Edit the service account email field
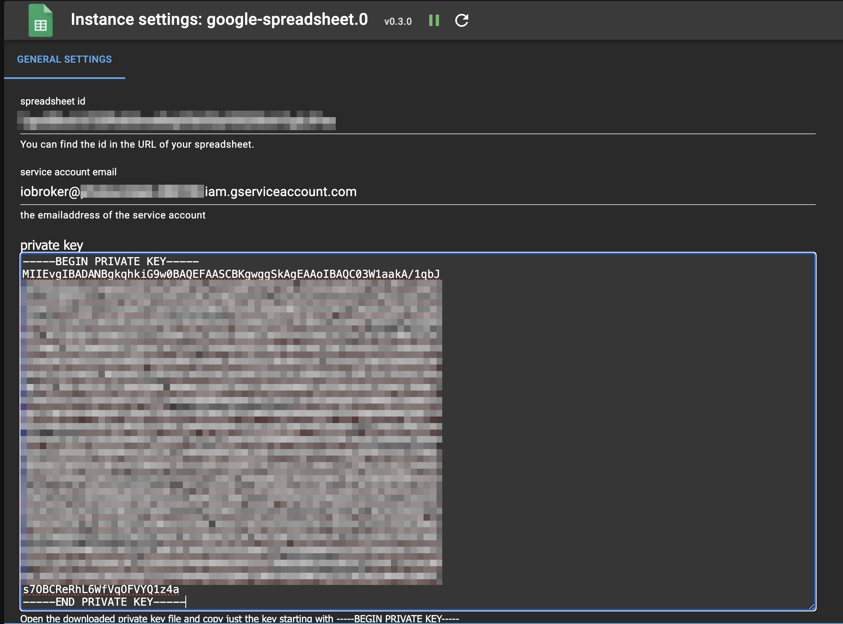 [x=418, y=192]
